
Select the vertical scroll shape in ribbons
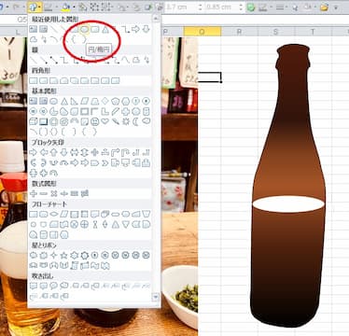point(75,265)
